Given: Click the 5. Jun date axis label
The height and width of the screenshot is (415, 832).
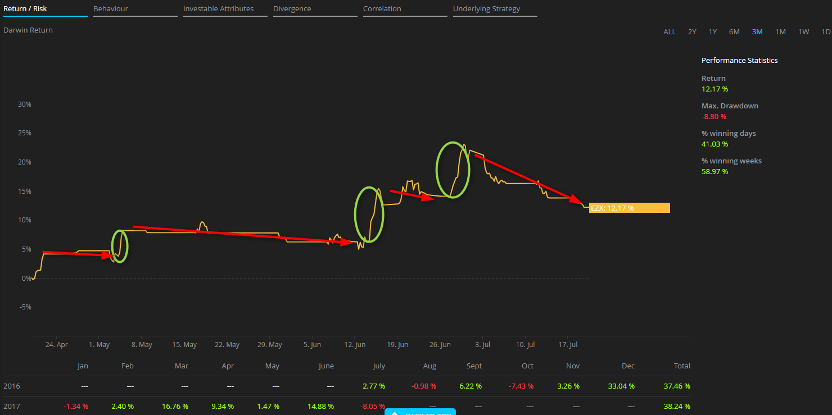Looking at the screenshot, I should tap(312, 345).
